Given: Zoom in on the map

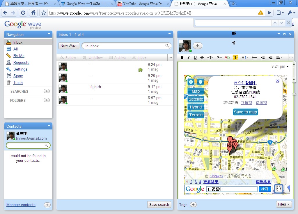Looking at the screenshot, I should pos(191,82).
